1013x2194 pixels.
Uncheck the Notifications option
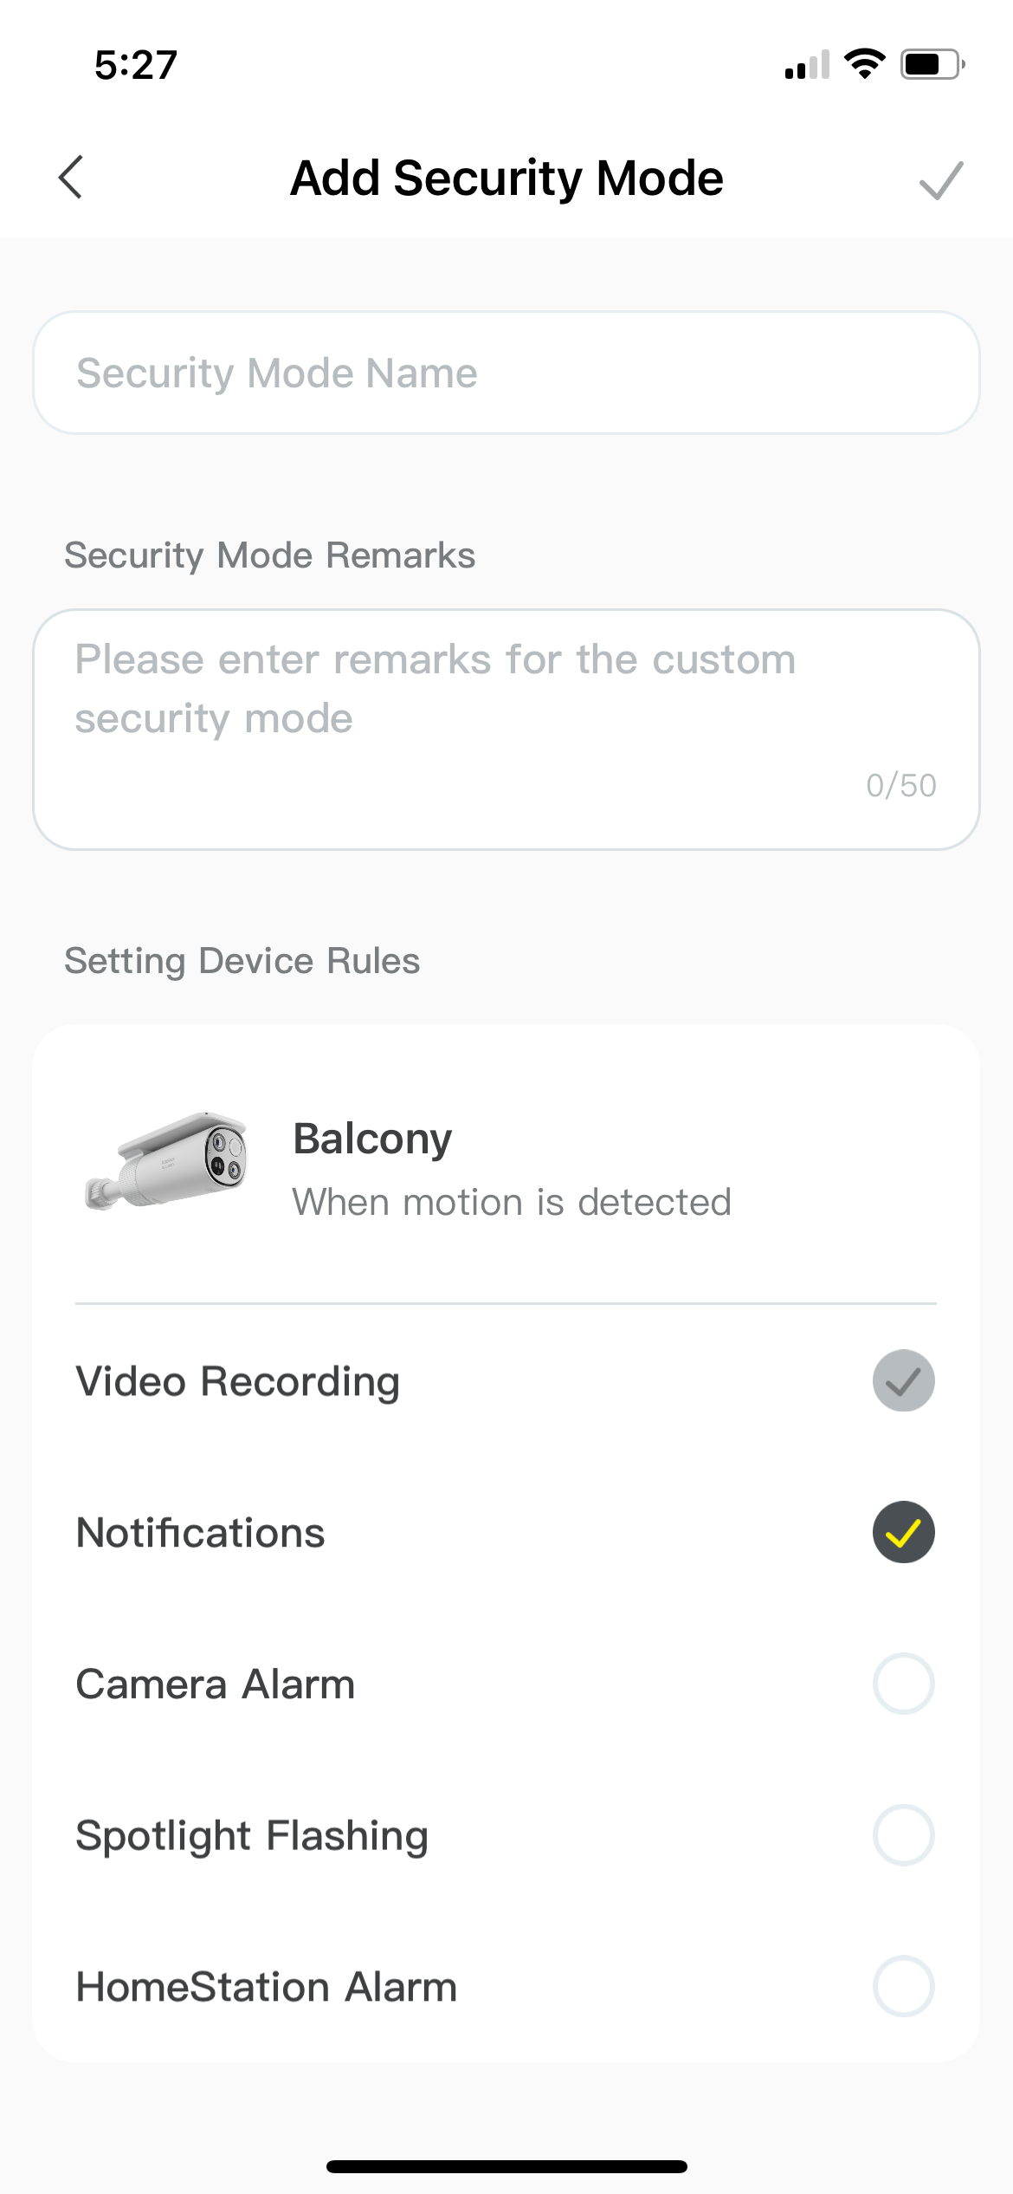coord(903,1532)
